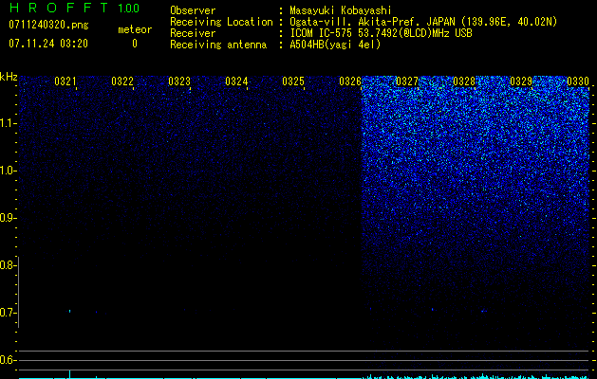Click the Receiving Location label
Image resolution: width=597 pixels, height=379 pixels.
(221, 22)
